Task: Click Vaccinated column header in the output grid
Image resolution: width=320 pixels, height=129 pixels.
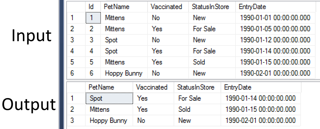Action: pos(152,87)
